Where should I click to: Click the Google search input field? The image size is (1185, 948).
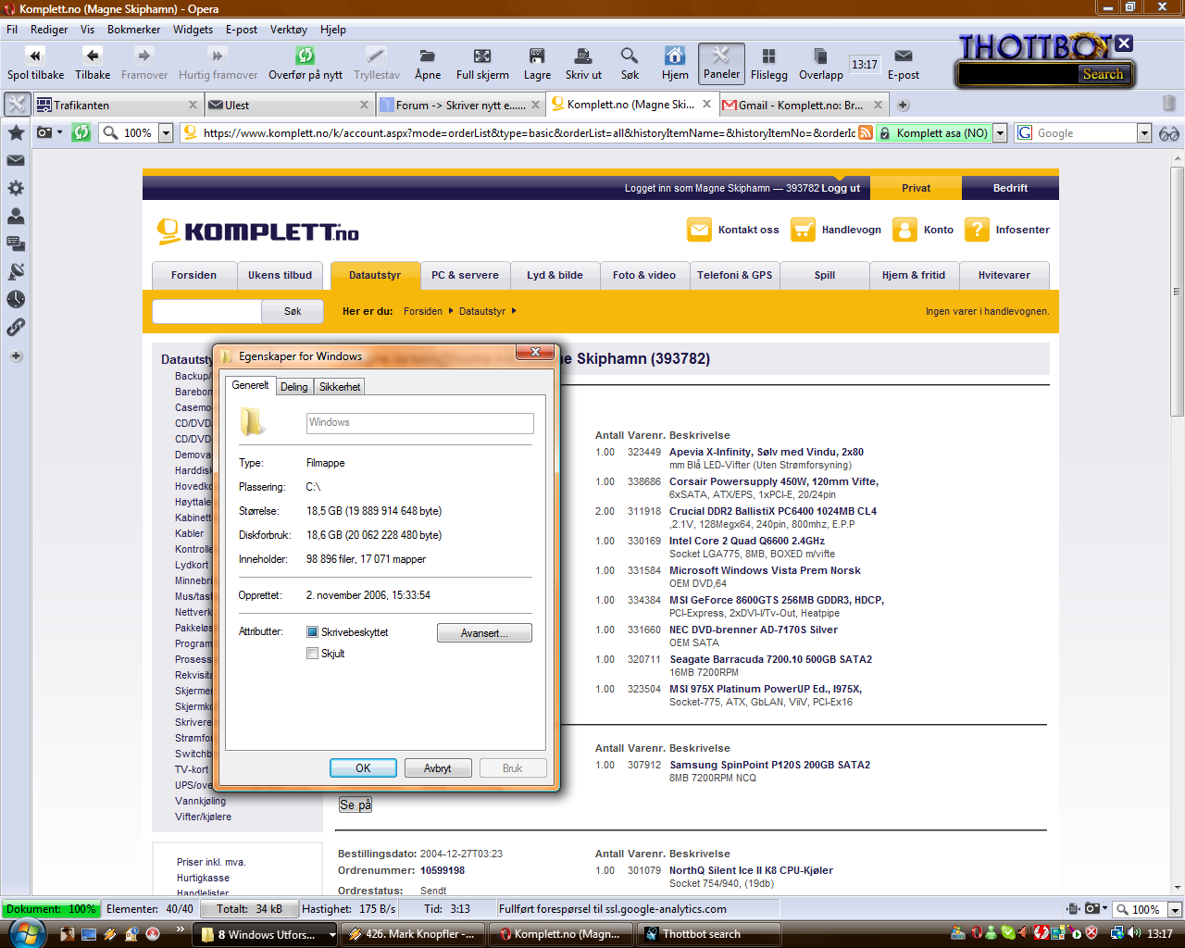pyautogui.click(x=1085, y=133)
